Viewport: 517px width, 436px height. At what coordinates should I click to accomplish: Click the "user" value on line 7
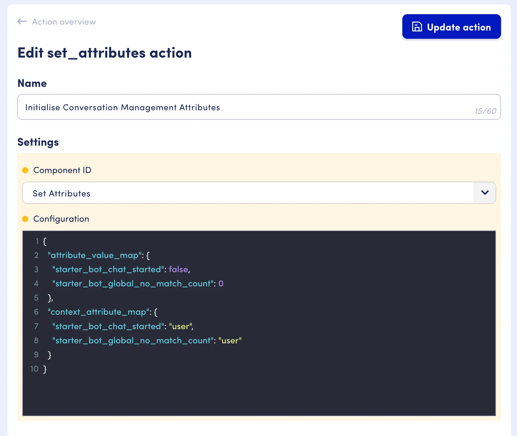coord(180,326)
